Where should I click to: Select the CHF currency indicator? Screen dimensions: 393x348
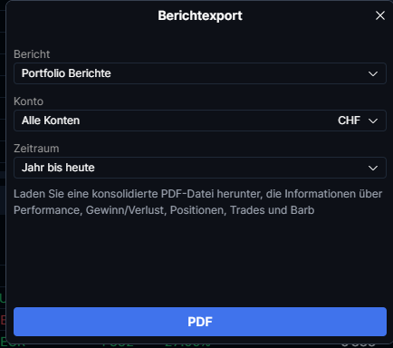(x=349, y=121)
